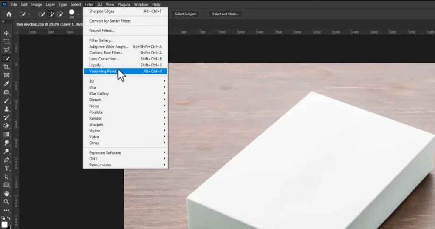Choose Vanishing Point from Filter menu
Viewport: 435px width, 229px height.
click(125, 71)
